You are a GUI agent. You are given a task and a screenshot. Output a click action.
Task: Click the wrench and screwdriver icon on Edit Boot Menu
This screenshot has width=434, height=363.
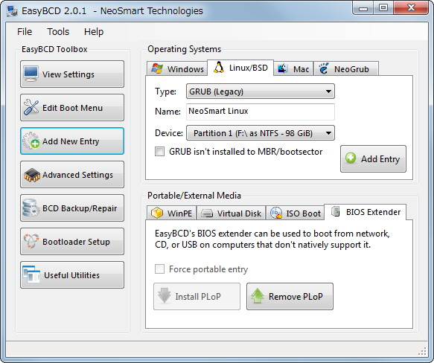tap(31, 107)
